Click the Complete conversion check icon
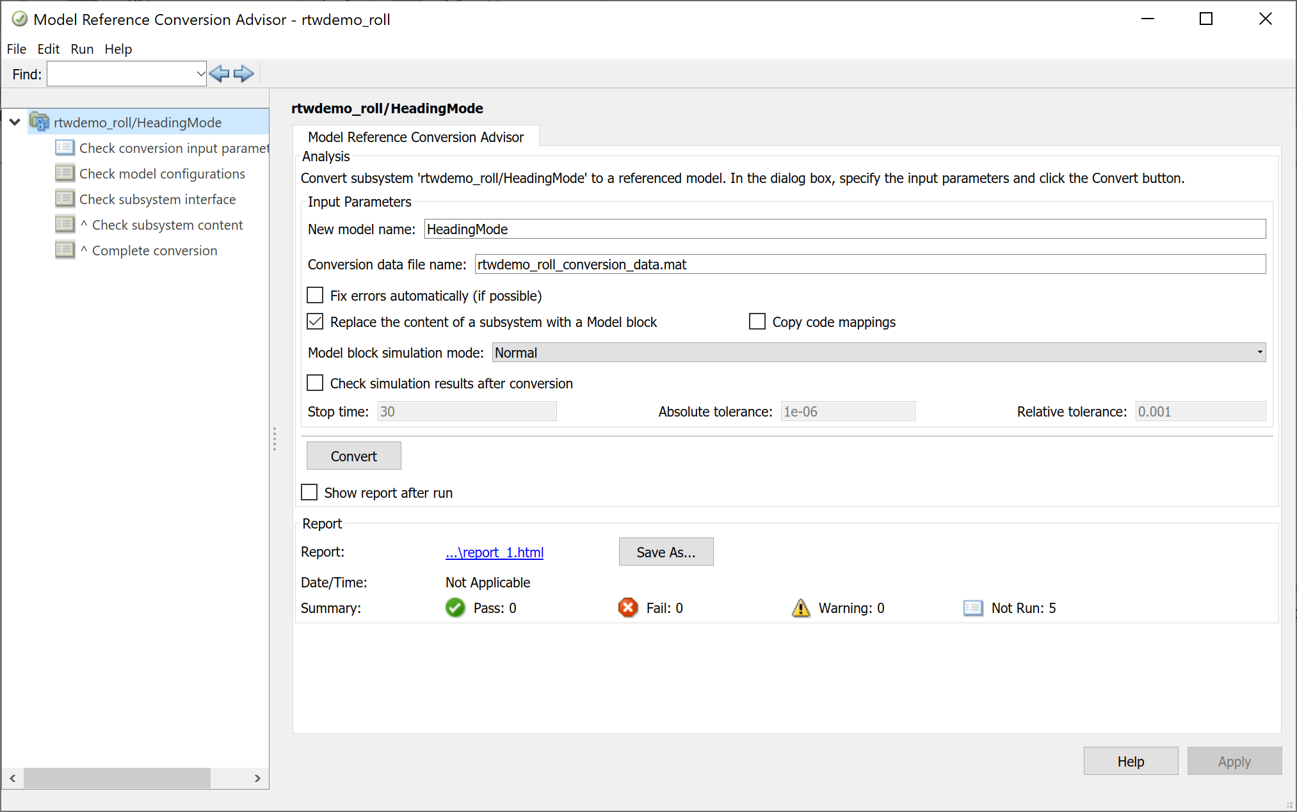 pos(65,250)
